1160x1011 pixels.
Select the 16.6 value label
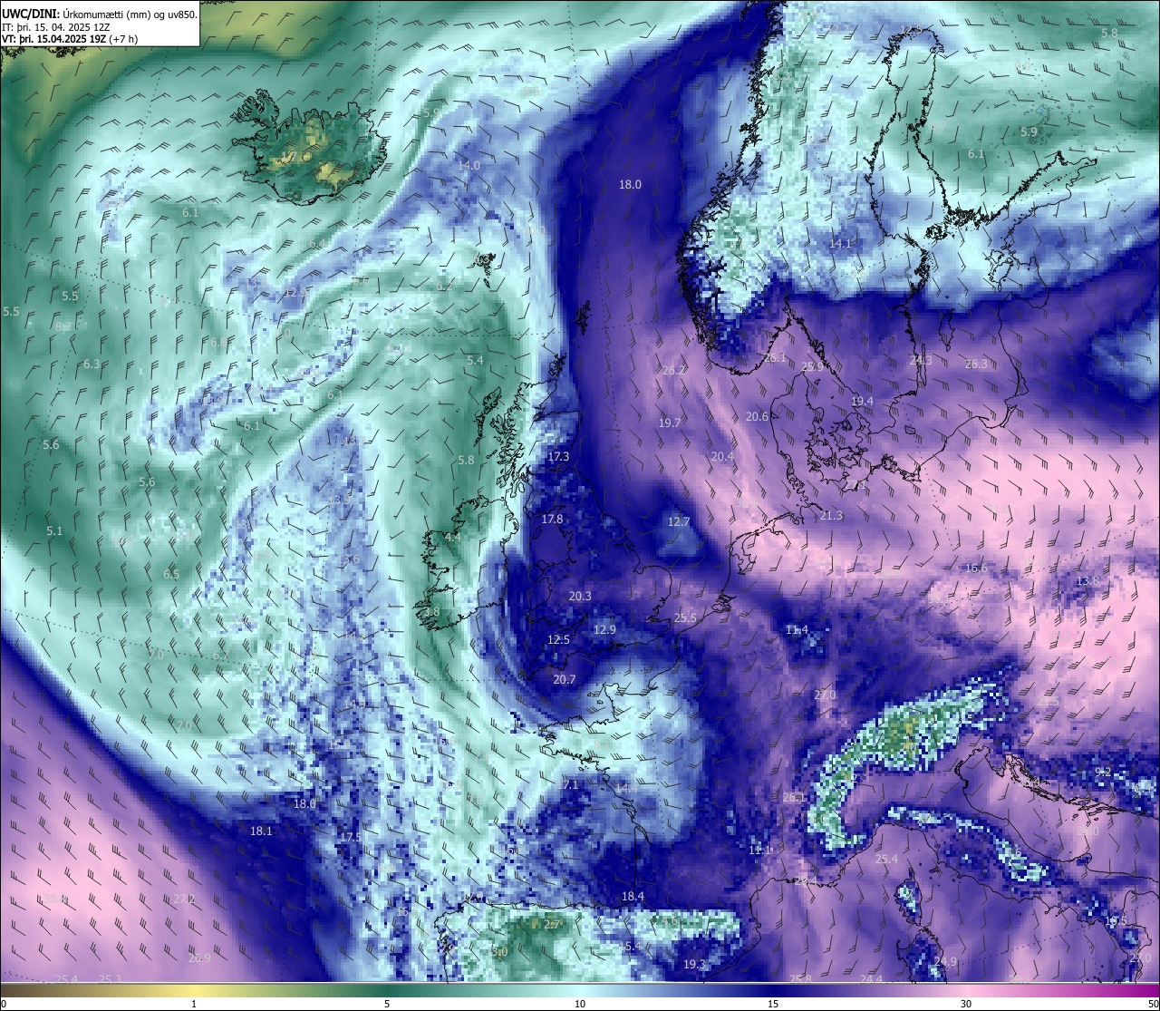coord(976,569)
